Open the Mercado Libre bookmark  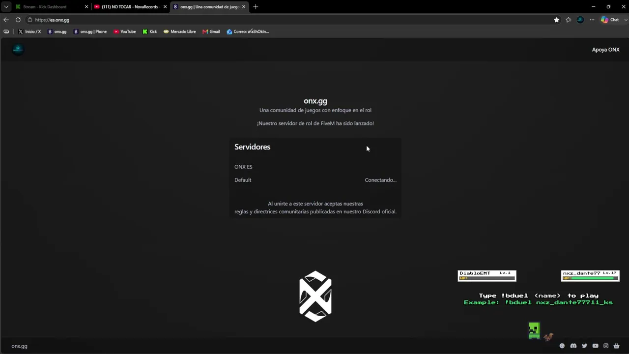(x=179, y=31)
